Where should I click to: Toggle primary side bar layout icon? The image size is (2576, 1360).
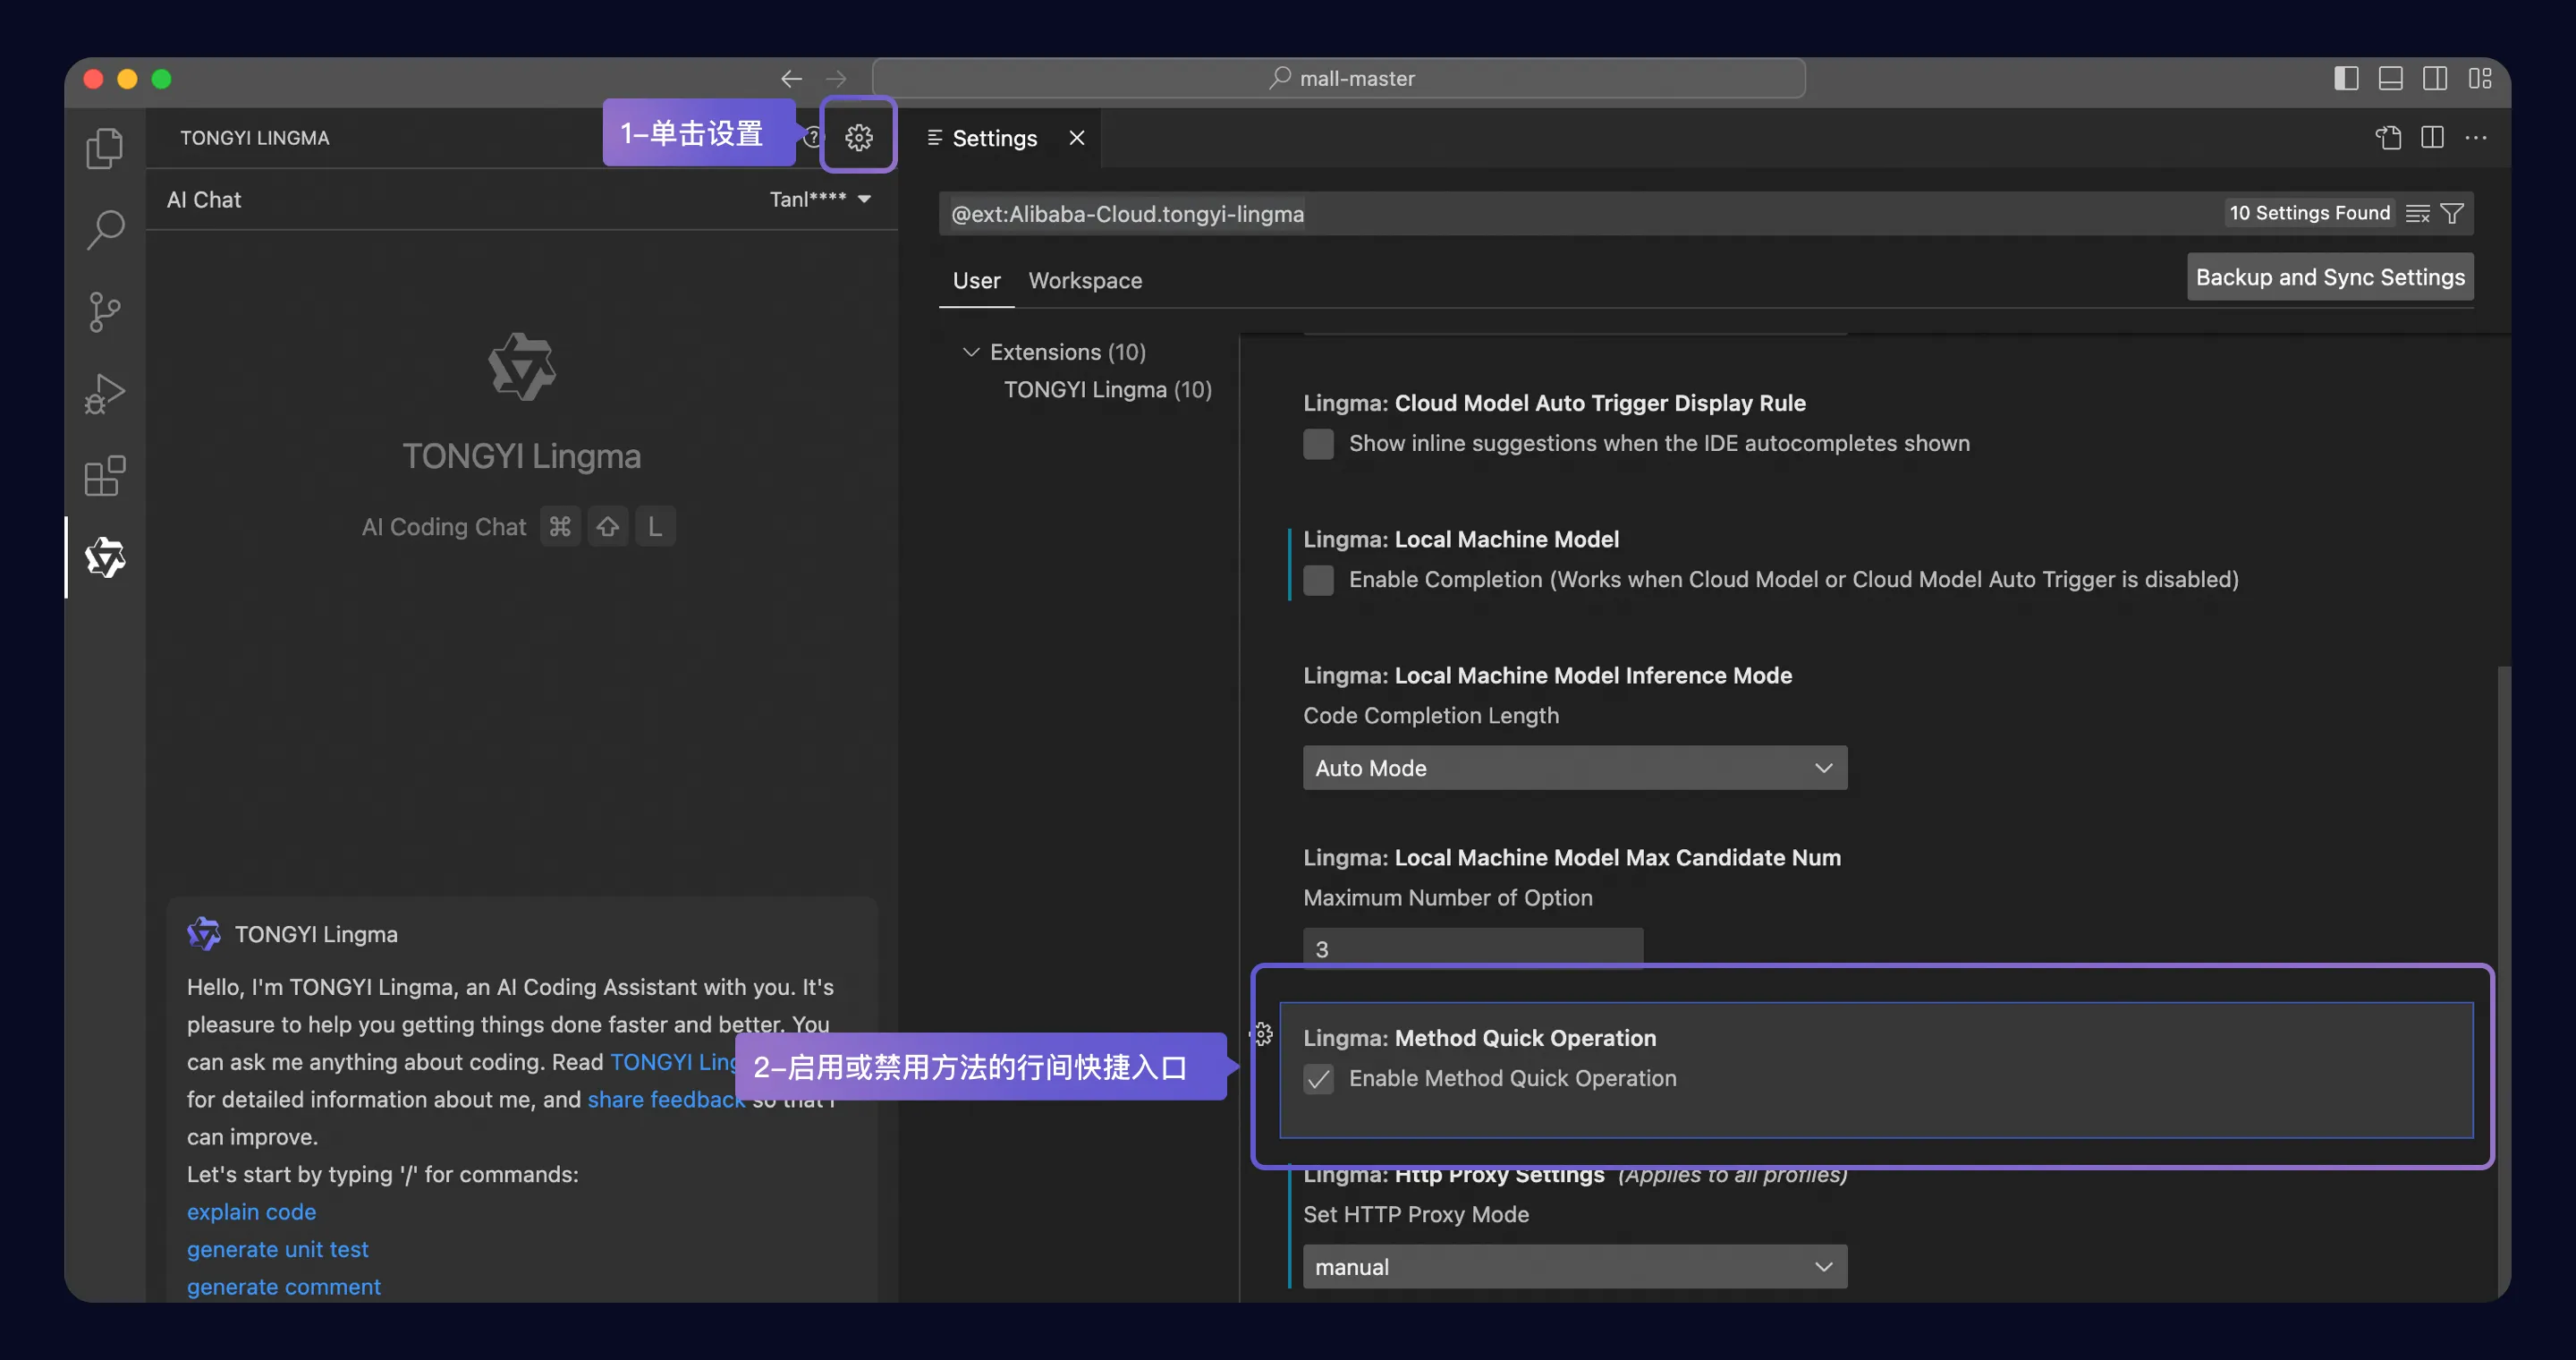pyautogui.click(x=2346, y=78)
